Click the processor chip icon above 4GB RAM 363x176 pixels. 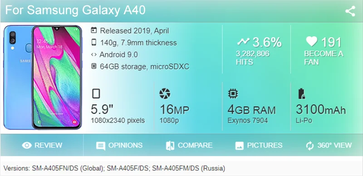tap(233, 93)
